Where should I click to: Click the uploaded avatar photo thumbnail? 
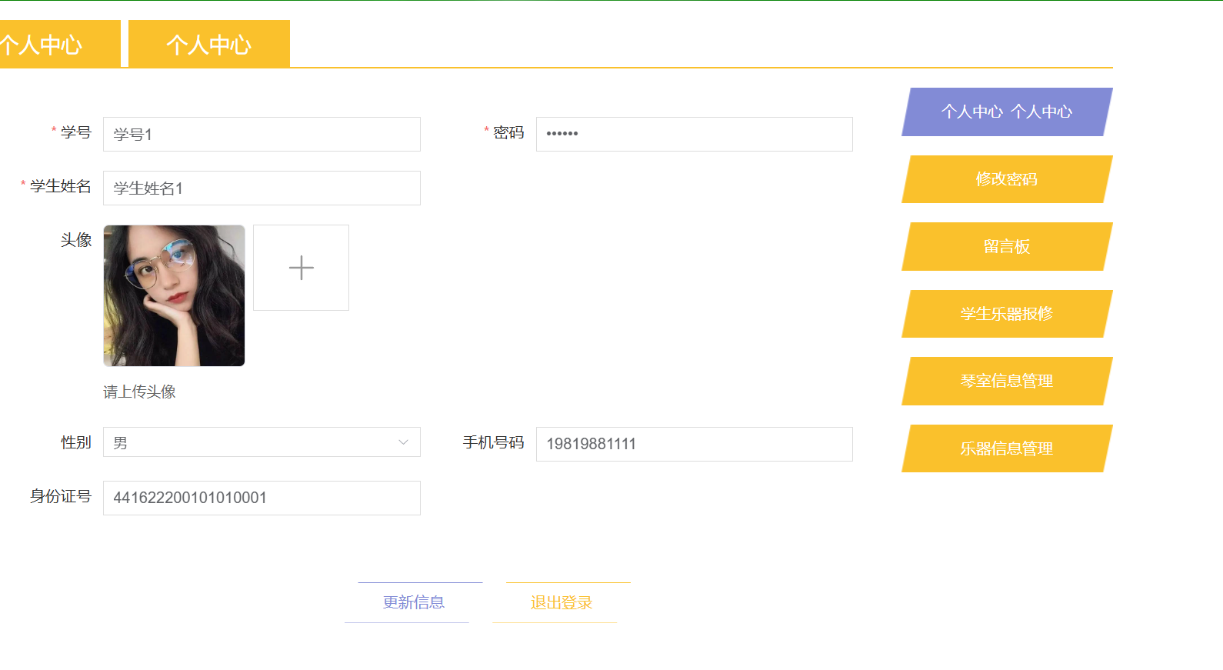(174, 295)
